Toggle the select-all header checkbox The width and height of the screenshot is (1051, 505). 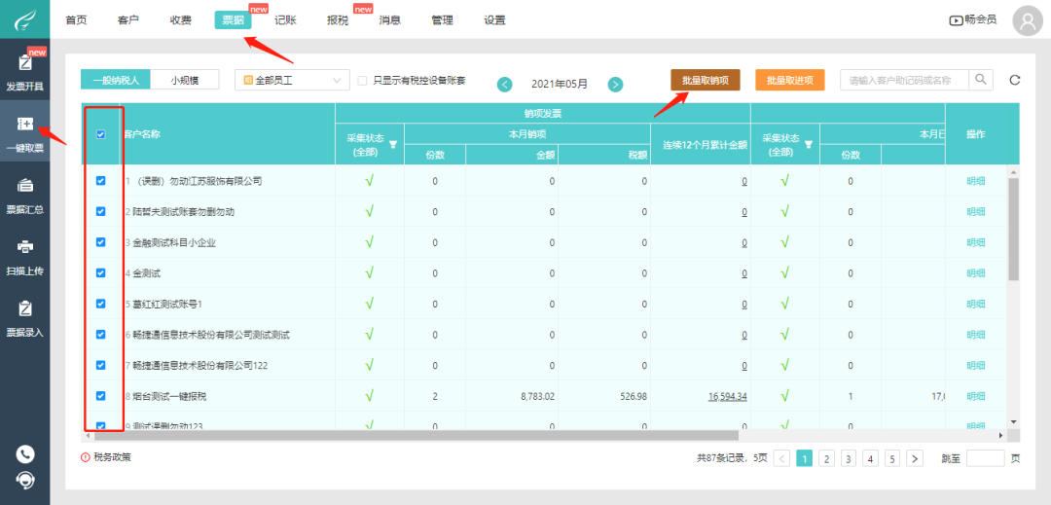coord(101,134)
